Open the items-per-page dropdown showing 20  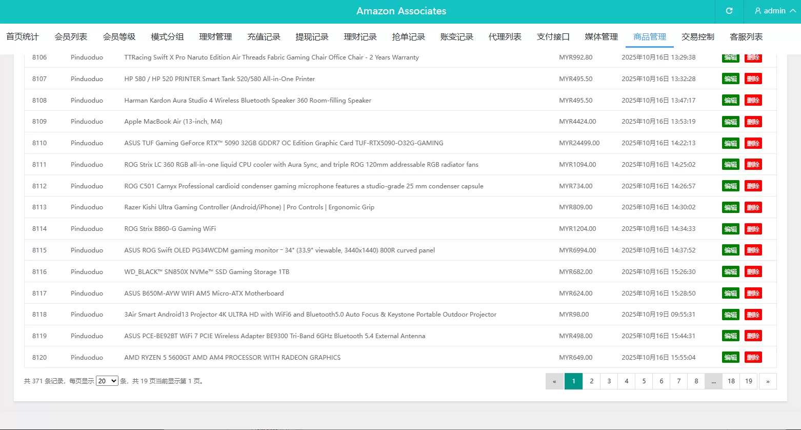(107, 381)
